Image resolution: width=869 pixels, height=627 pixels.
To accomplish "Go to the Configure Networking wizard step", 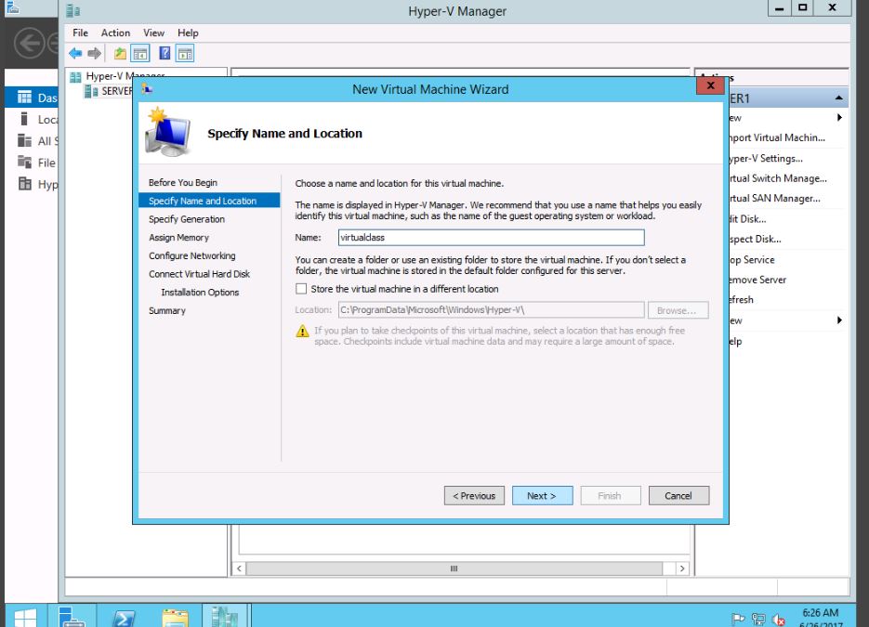I will click(x=191, y=255).
